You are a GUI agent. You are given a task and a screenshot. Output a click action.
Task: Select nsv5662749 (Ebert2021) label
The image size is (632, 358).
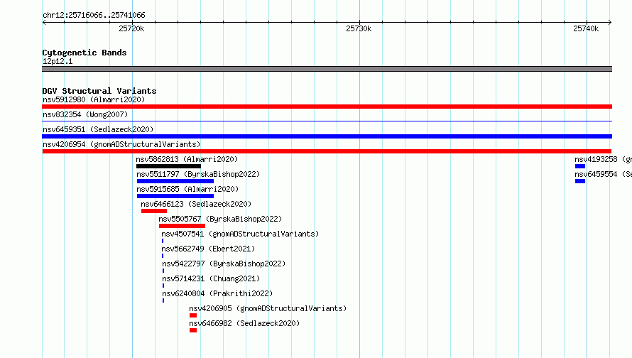[208, 249]
